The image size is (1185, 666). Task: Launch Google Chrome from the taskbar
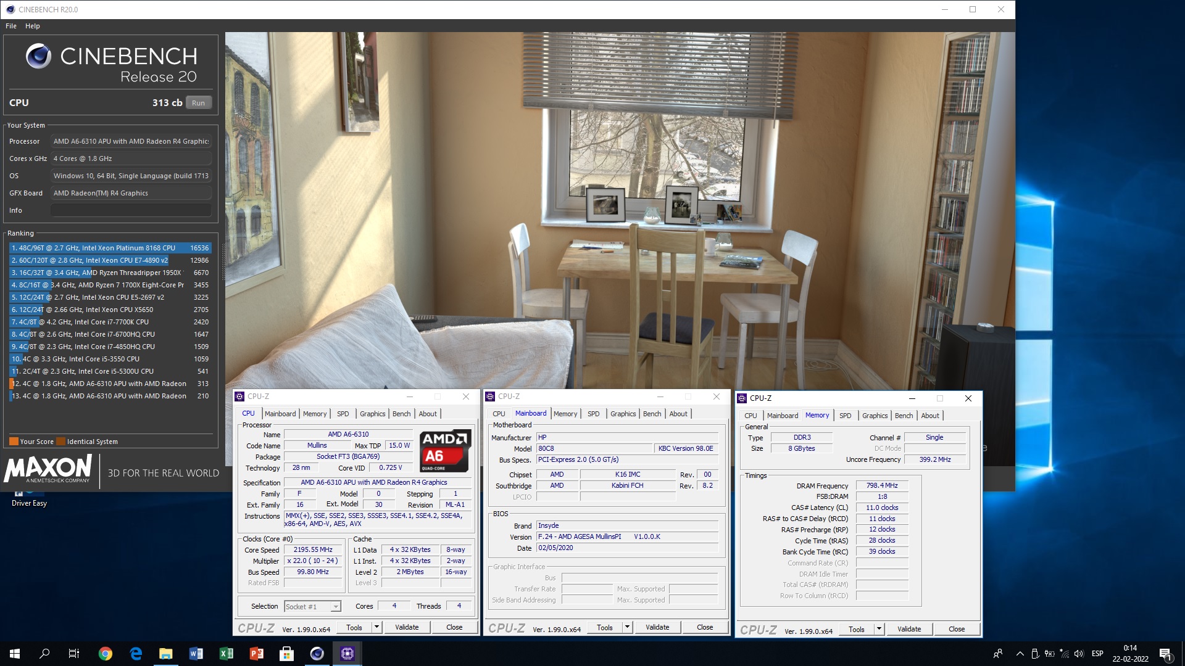106,654
